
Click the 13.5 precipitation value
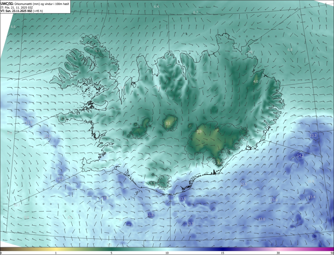pyautogui.click(x=182, y=199)
